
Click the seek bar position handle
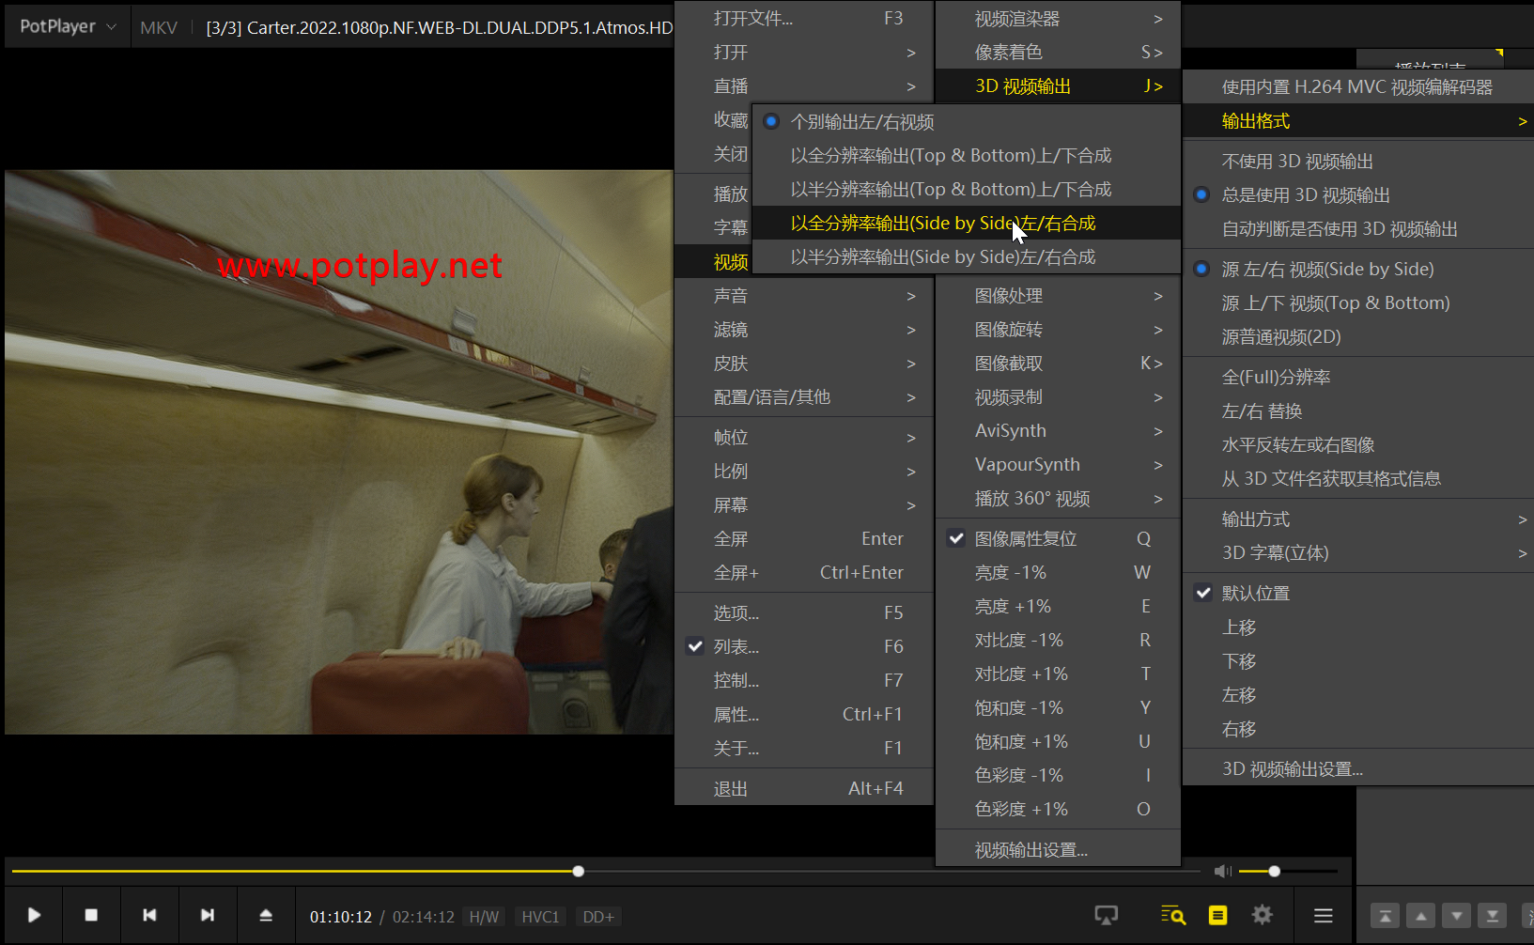pyautogui.click(x=579, y=872)
